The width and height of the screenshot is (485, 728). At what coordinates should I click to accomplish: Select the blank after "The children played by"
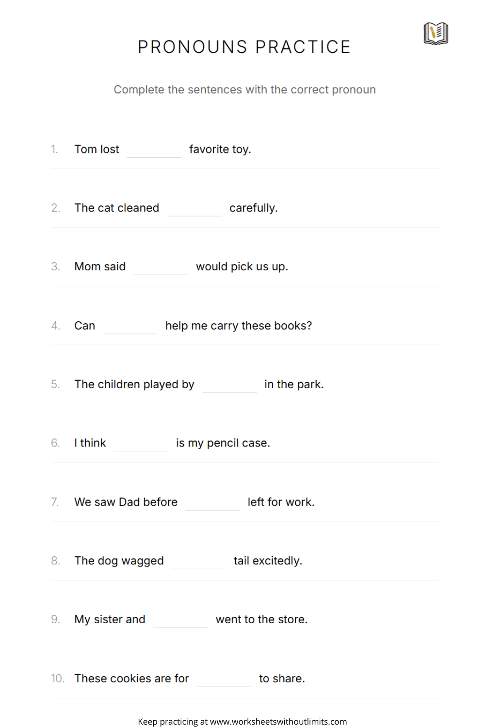[229, 385]
